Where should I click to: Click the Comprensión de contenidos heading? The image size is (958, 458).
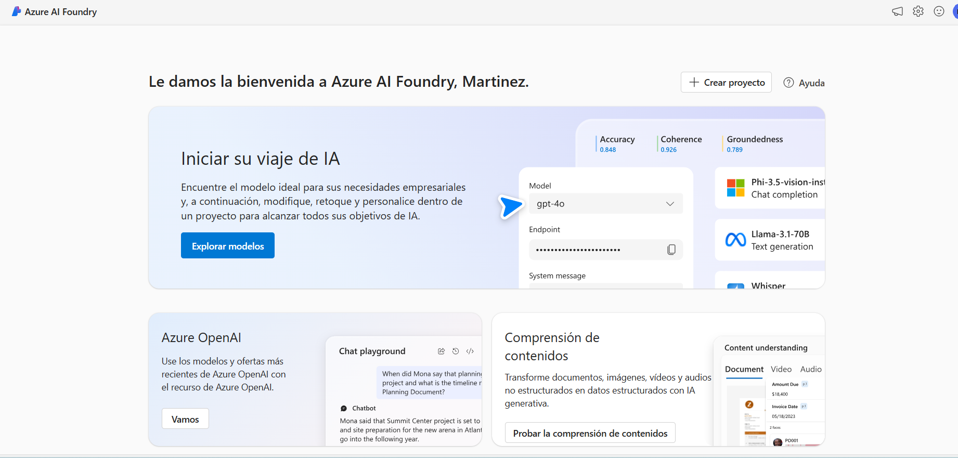[552, 347]
